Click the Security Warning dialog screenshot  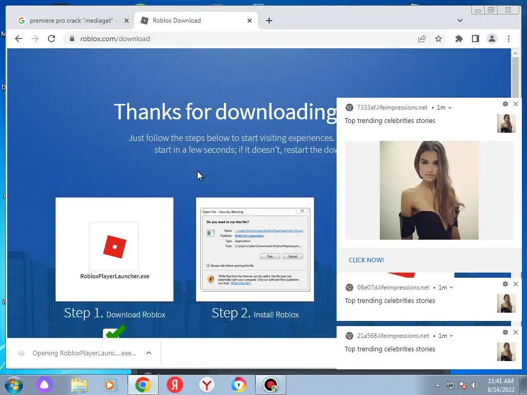tap(255, 249)
